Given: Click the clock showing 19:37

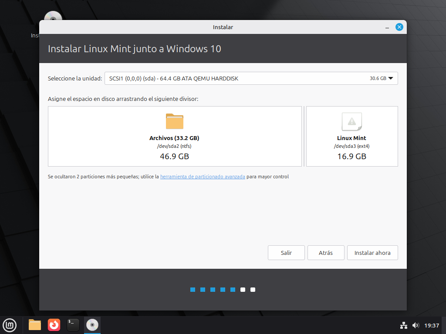Looking at the screenshot, I should (431, 325).
